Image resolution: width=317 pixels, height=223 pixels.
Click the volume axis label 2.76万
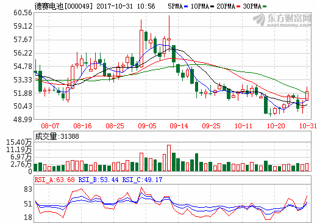point(21,164)
